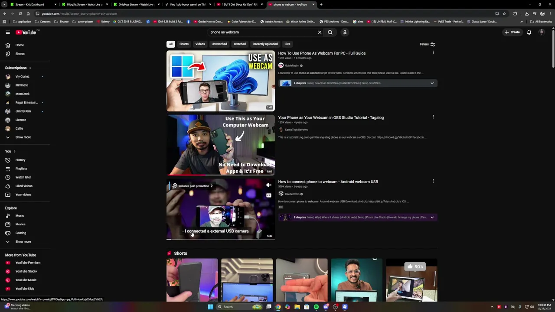Viewport: 555px width, 312px height.
Task: Click the page vertical scrollbar
Action: click(x=553, y=48)
